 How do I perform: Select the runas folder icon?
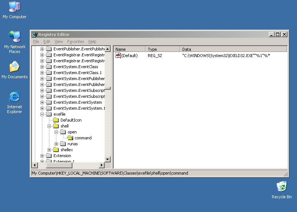63,144
